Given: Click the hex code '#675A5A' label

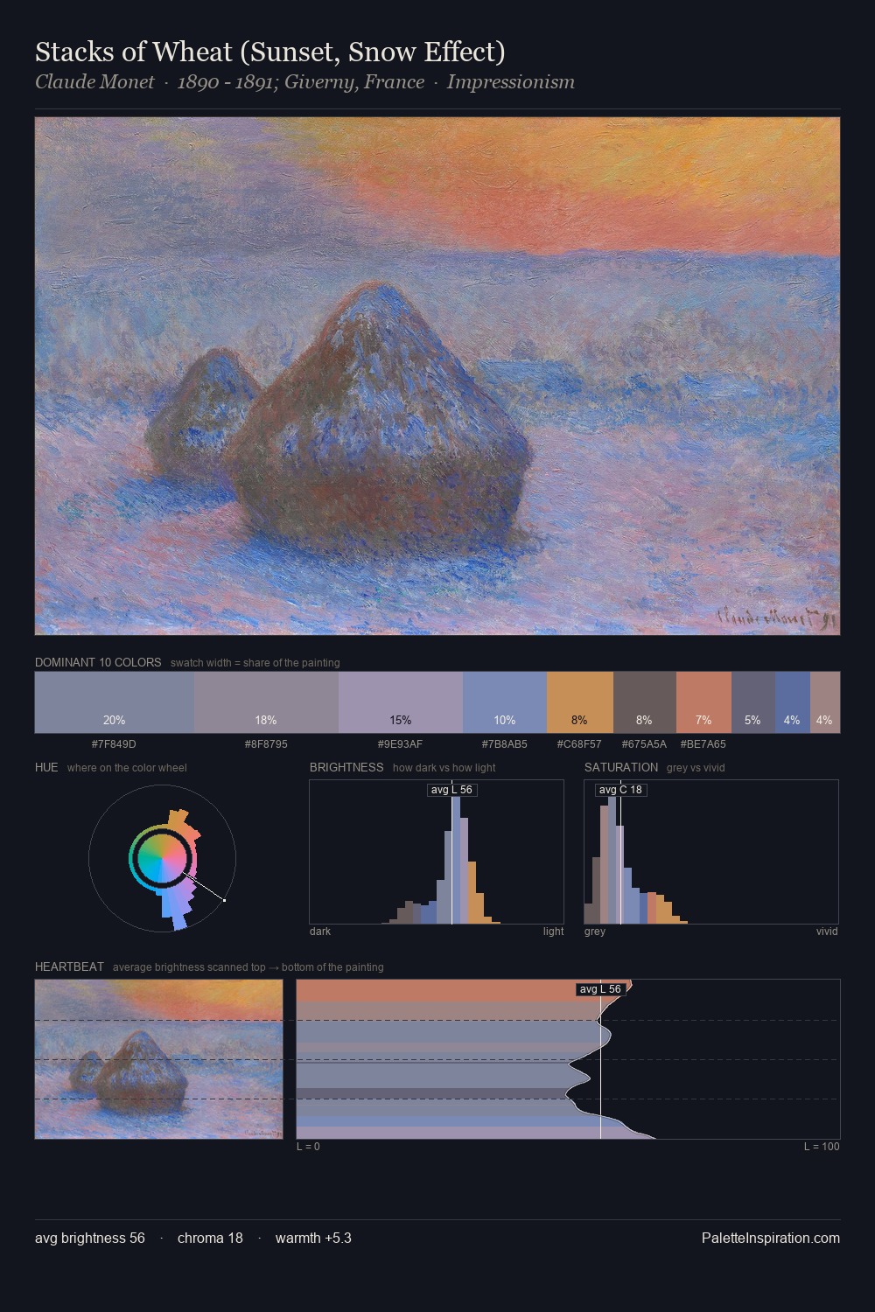Looking at the screenshot, I should coord(644,744).
